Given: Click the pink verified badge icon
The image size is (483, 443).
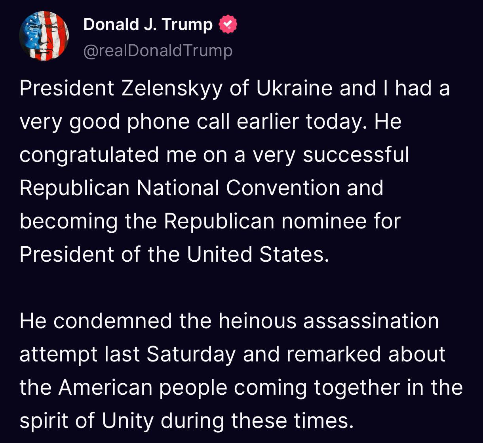Looking at the screenshot, I should (x=228, y=25).
